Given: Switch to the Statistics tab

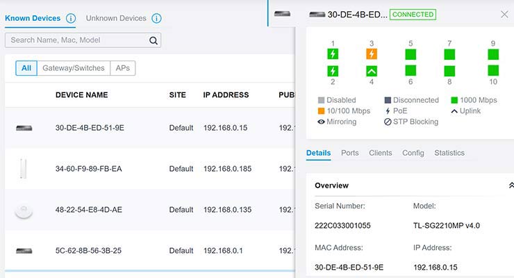Looking at the screenshot, I should click(449, 153).
